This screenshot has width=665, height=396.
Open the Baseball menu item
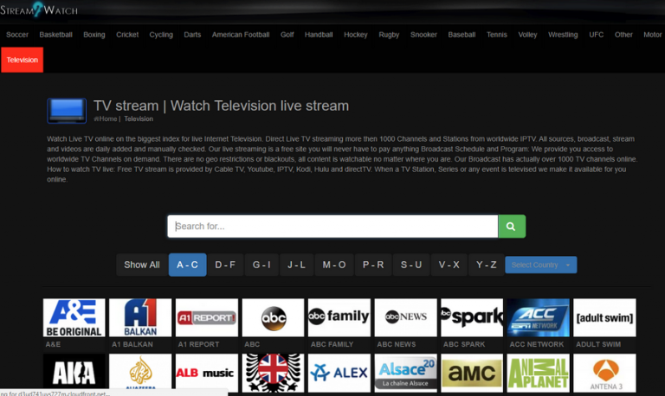tap(462, 35)
